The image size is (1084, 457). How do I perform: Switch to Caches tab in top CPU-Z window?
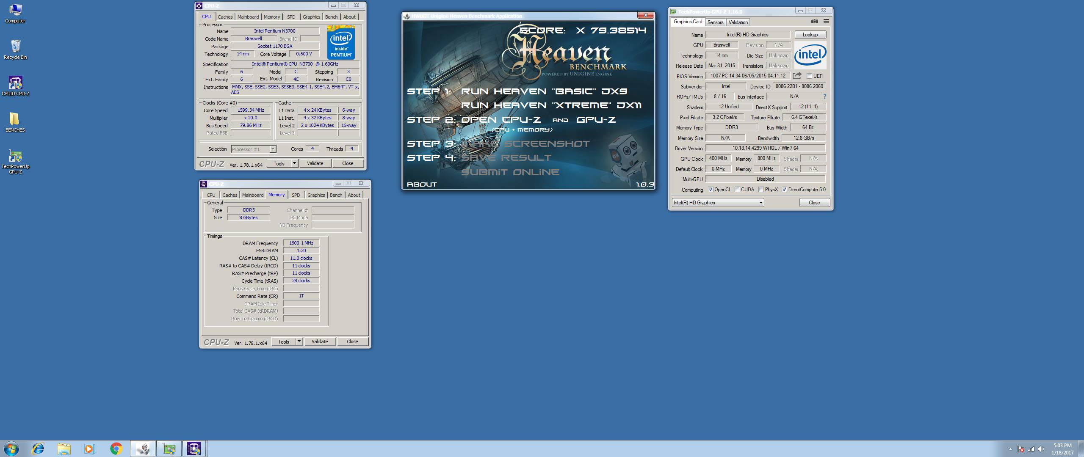(x=225, y=17)
